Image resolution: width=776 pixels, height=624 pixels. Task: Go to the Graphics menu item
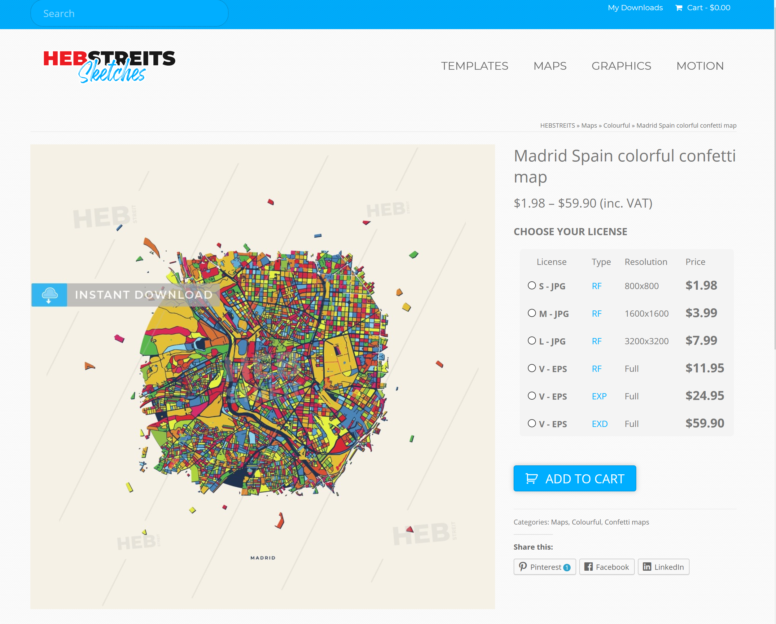click(621, 66)
